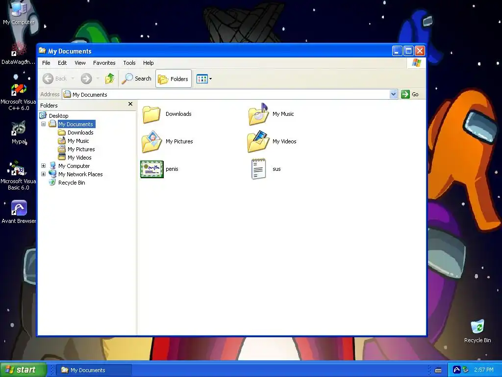Select the My Pictures folder icon
Viewport: 502px width, 377px height.
coord(151,141)
